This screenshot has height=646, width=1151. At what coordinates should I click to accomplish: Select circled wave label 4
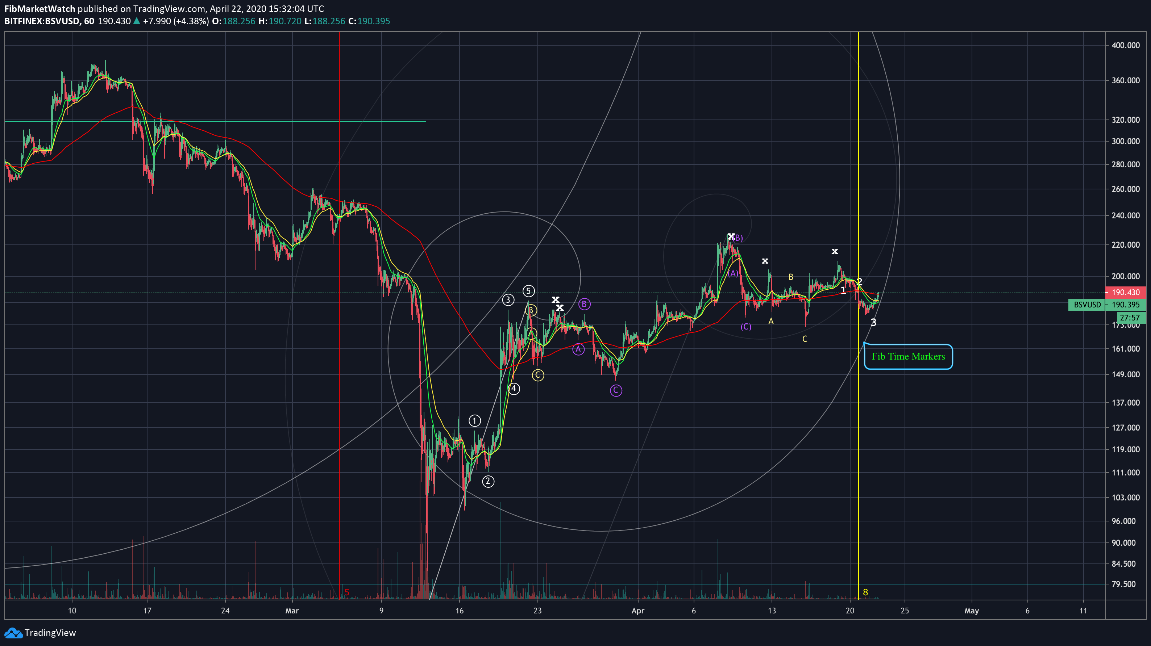(x=514, y=389)
